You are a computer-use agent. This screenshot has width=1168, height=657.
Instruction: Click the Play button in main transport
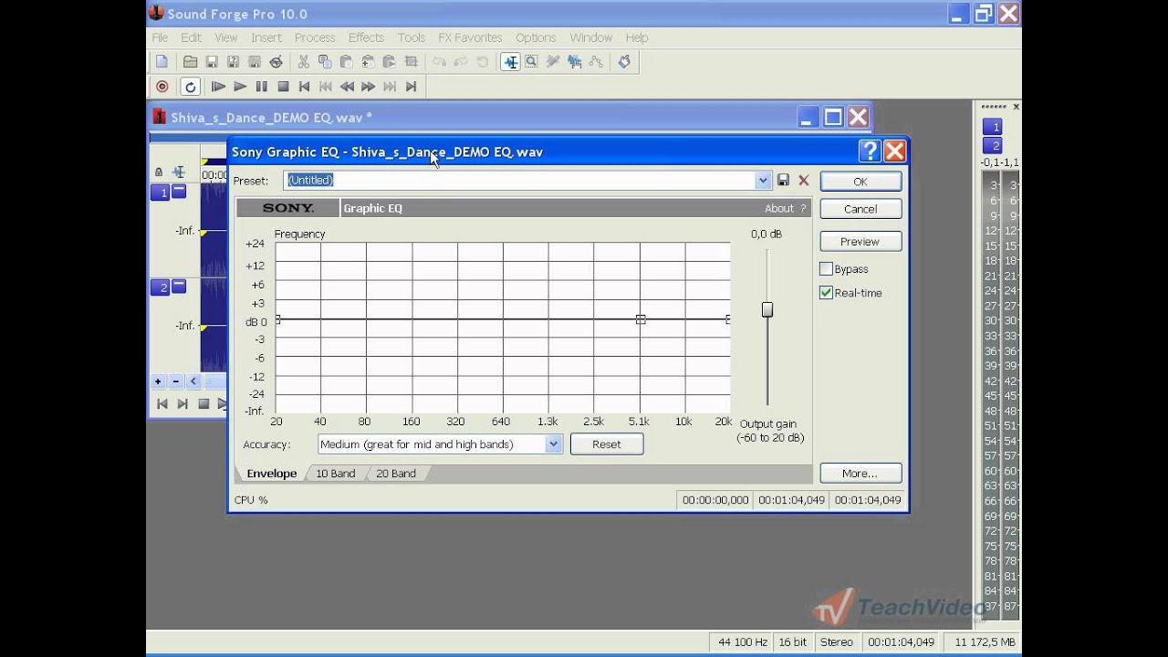coord(240,87)
